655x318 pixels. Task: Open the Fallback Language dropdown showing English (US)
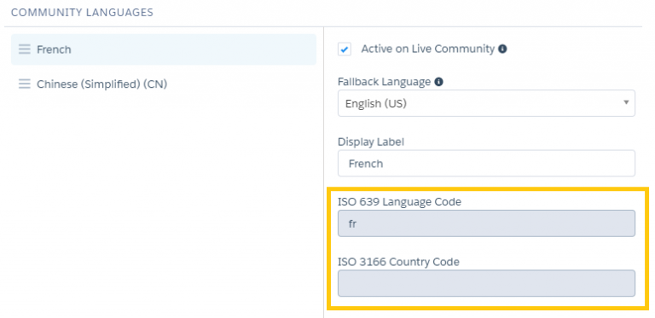(486, 103)
